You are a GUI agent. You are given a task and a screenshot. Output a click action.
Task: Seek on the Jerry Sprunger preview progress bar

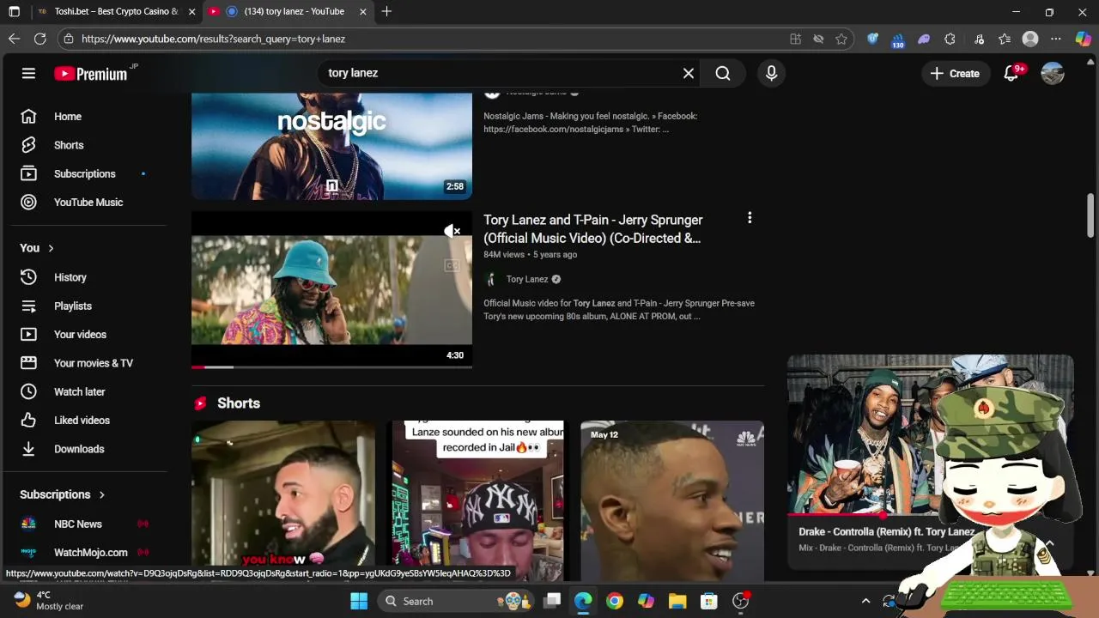pos(331,367)
